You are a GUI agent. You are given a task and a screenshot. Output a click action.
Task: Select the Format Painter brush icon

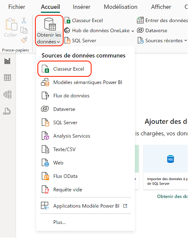click(x=24, y=40)
